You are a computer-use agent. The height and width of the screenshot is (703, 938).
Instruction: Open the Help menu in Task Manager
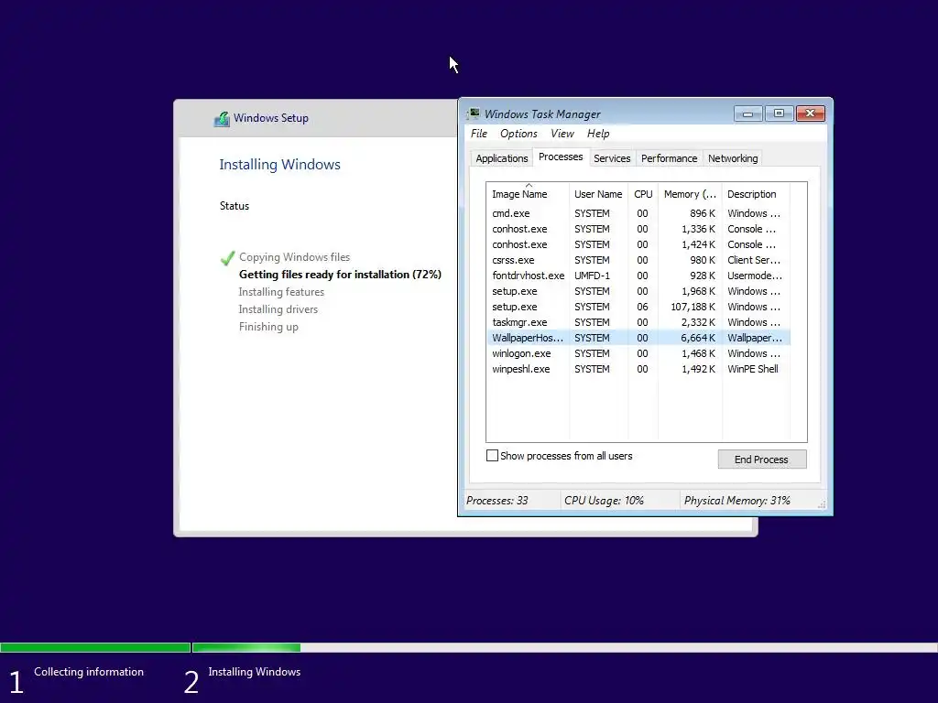[597, 134]
